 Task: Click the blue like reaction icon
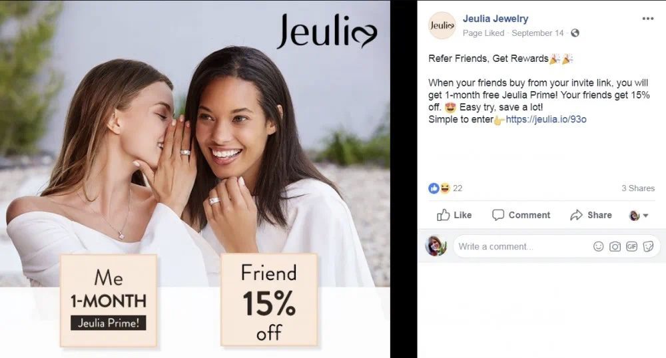pos(434,188)
